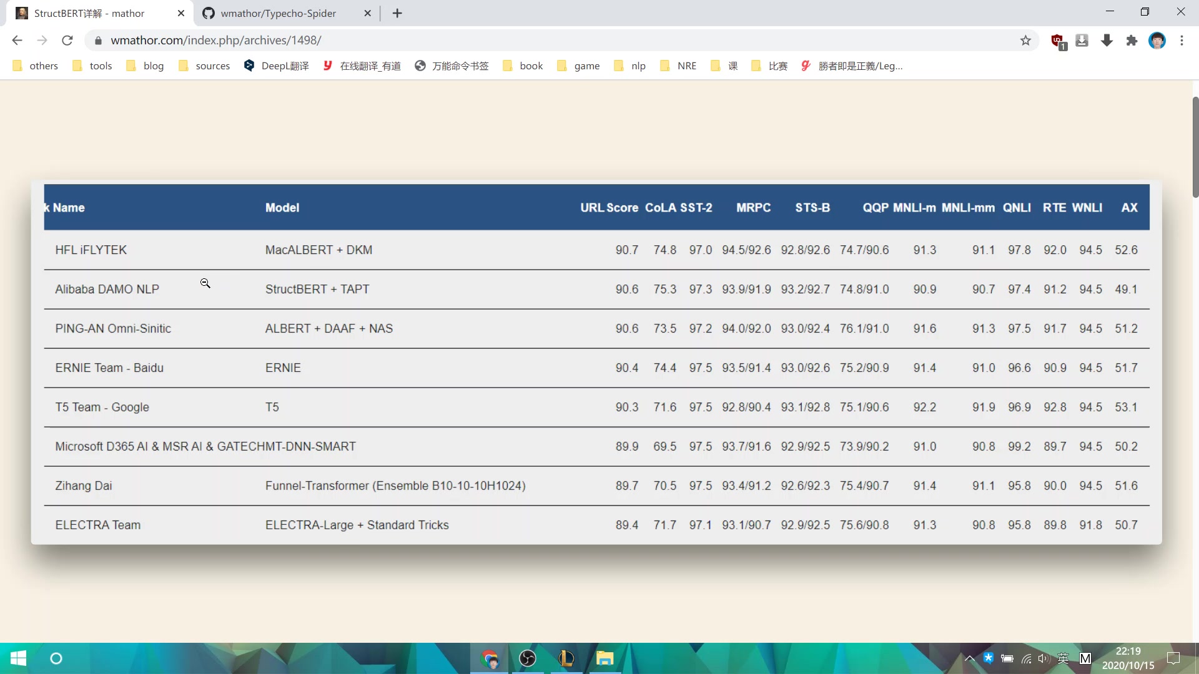Click the ALBERT + DAAF + NAS cell
This screenshot has height=674, width=1199.
pyautogui.click(x=329, y=329)
